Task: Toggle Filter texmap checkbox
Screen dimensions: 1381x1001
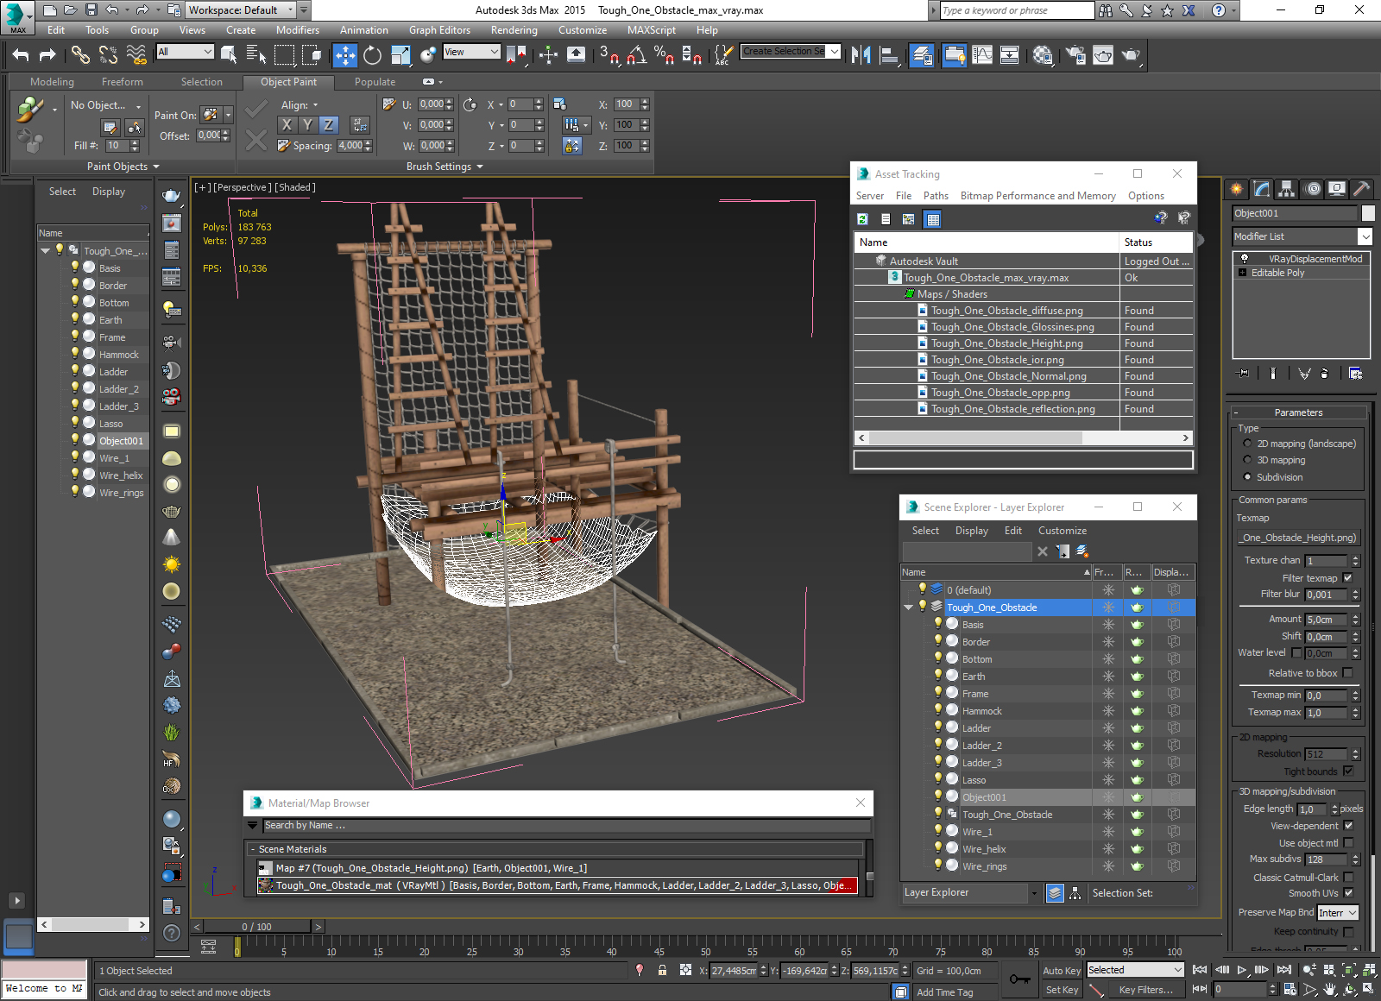Action: pos(1348,578)
